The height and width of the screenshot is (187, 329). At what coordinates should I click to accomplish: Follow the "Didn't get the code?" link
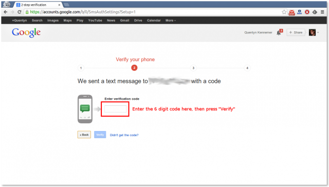[124, 135]
